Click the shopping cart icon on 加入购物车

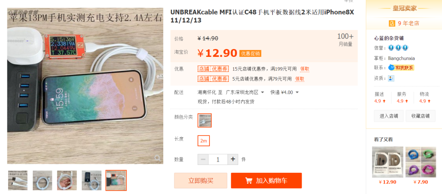pyautogui.click(x=249, y=180)
